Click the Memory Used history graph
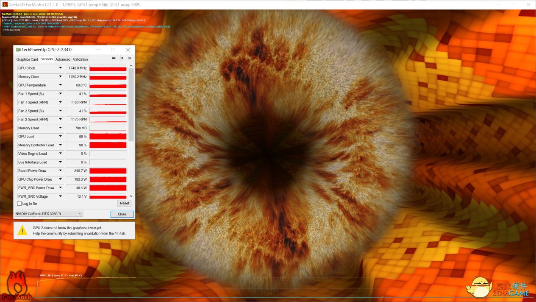The height and width of the screenshot is (302, 536). [108, 128]
